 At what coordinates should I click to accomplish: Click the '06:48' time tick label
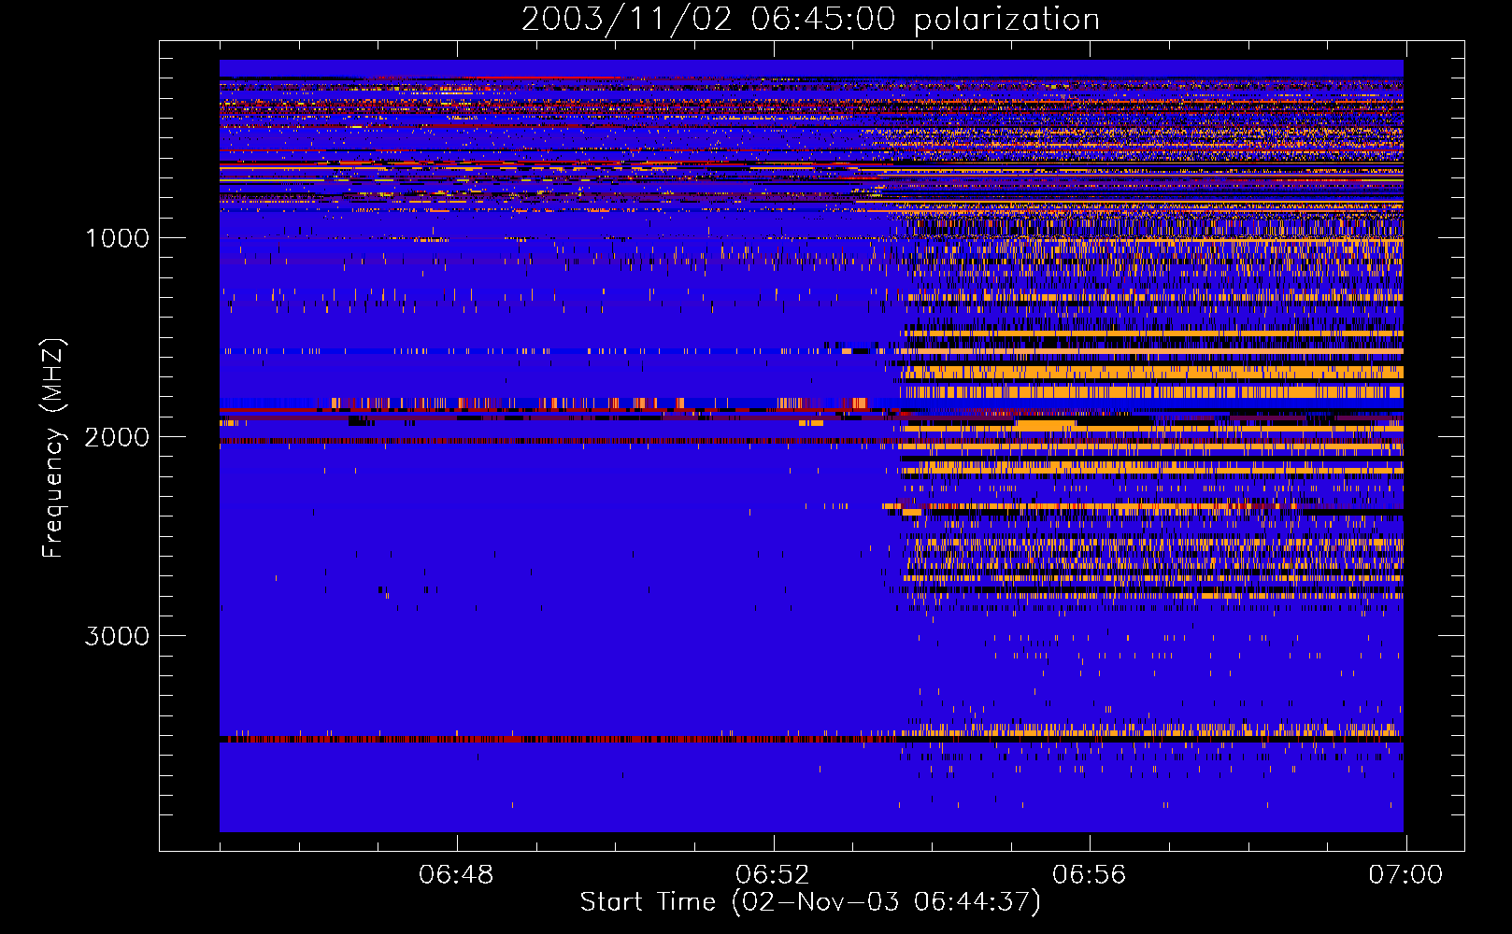click(x=456, y=875)
